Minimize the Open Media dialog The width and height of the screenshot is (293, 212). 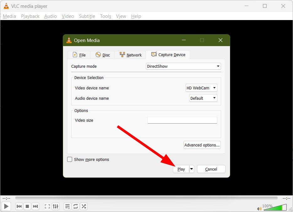[x=184, y=40]
